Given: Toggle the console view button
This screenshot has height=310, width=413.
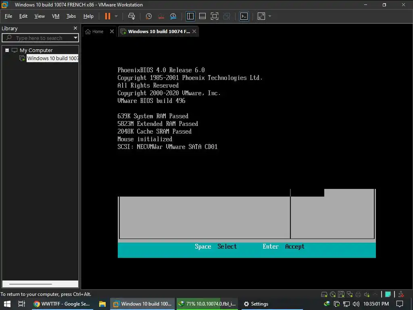Looking at the screenshot, I should (x=244, y=16).
